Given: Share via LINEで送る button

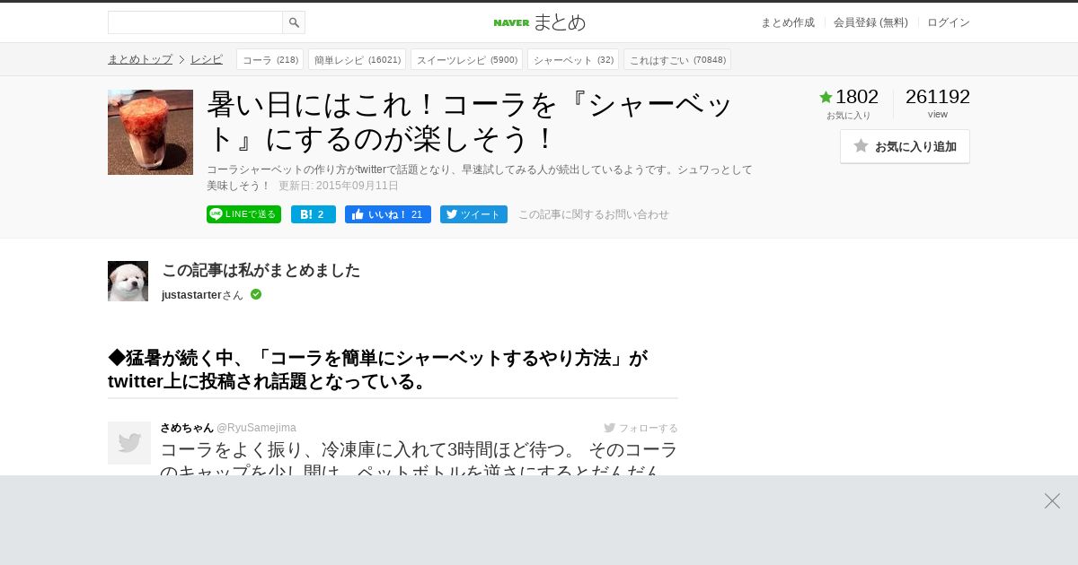Looking at the screenshot, I should (243, 214).
